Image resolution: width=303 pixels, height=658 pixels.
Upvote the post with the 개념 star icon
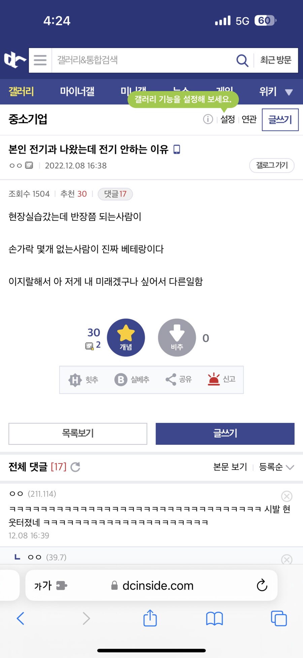(x=126, y=338)
